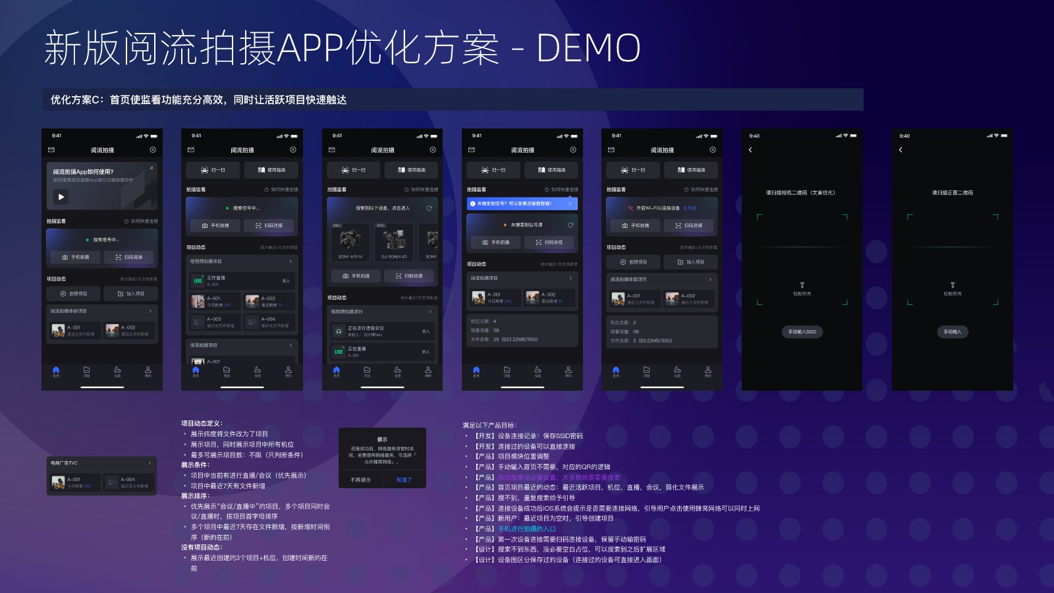The height and width of the screenshot is (593, 1054).
Task: Click 不再提示 in the 提示 dialog
Action: pos(360,480)
